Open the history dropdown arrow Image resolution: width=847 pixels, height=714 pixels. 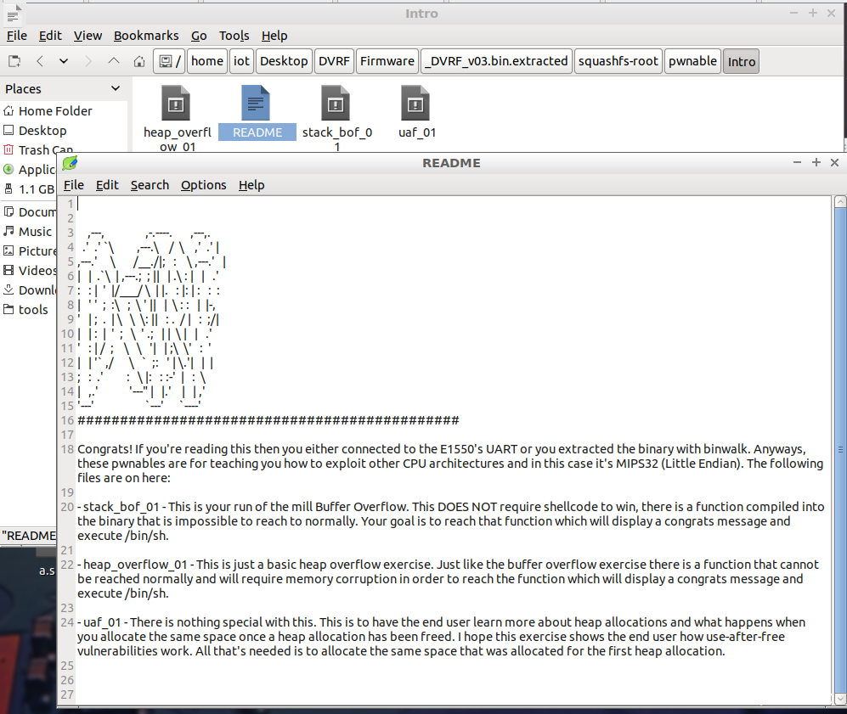point(64,61)
